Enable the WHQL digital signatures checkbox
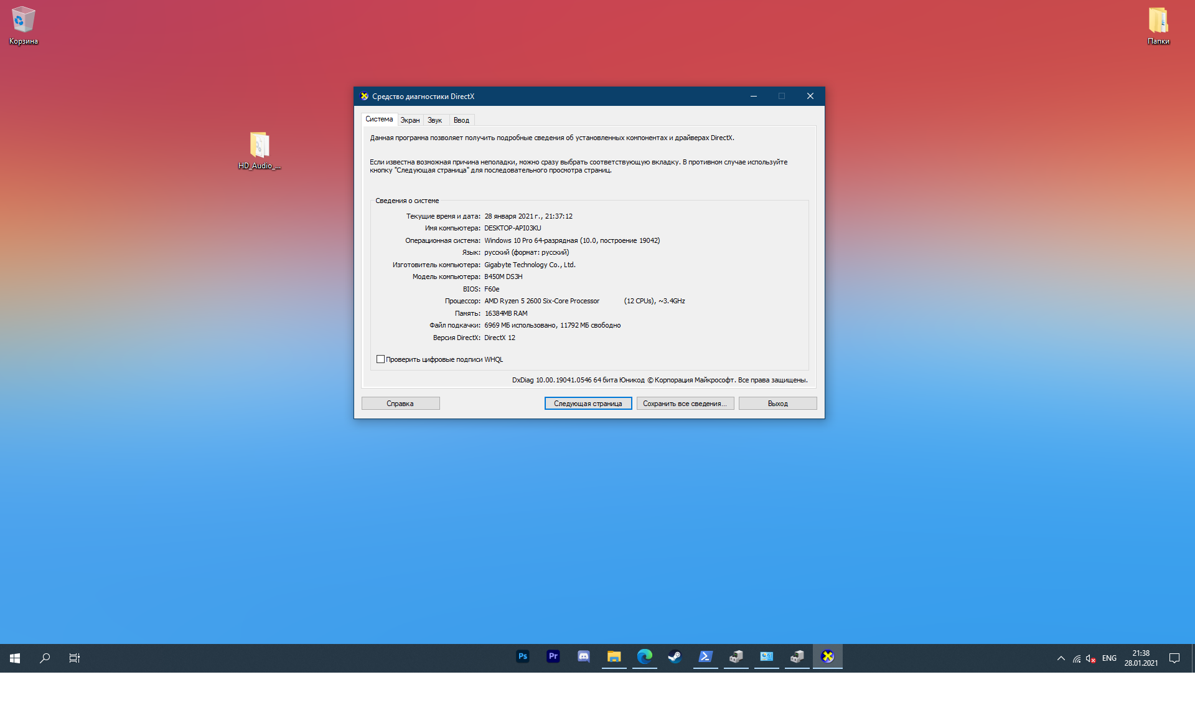Screen dimensions: 1195x710 point(380,359)
